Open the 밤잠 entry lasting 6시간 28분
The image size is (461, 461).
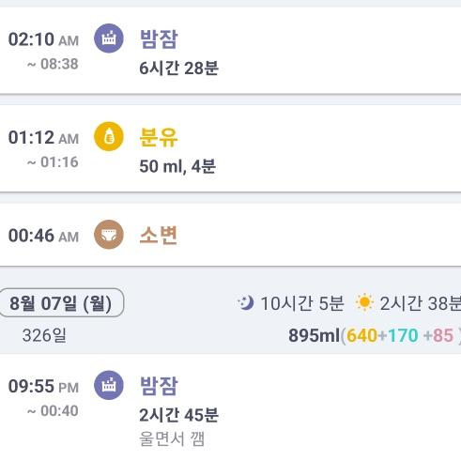pos(230,50)
